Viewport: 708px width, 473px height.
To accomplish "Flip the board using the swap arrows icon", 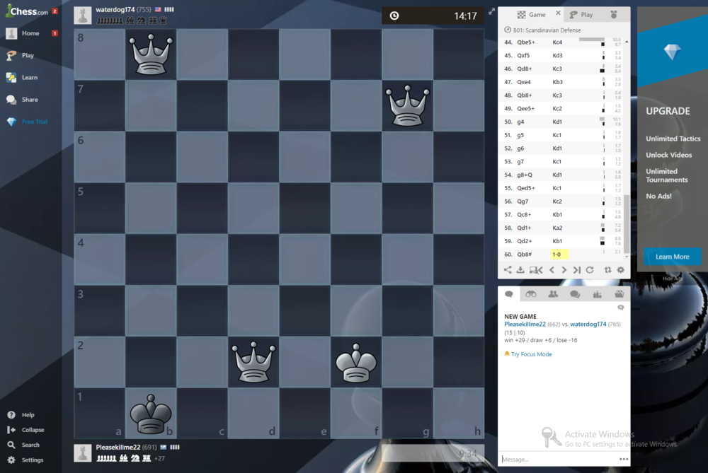I will pos(607,270).
